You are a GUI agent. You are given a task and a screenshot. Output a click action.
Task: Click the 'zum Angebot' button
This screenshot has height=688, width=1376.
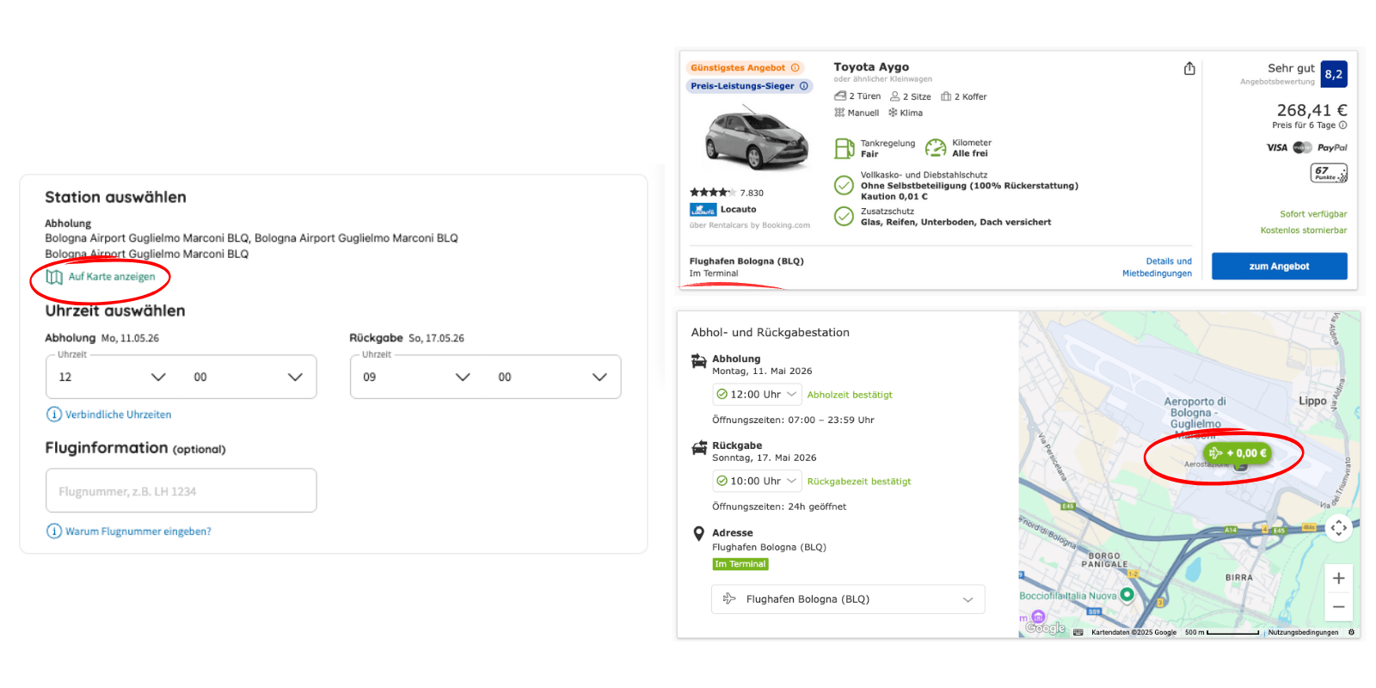(1280, 267)
